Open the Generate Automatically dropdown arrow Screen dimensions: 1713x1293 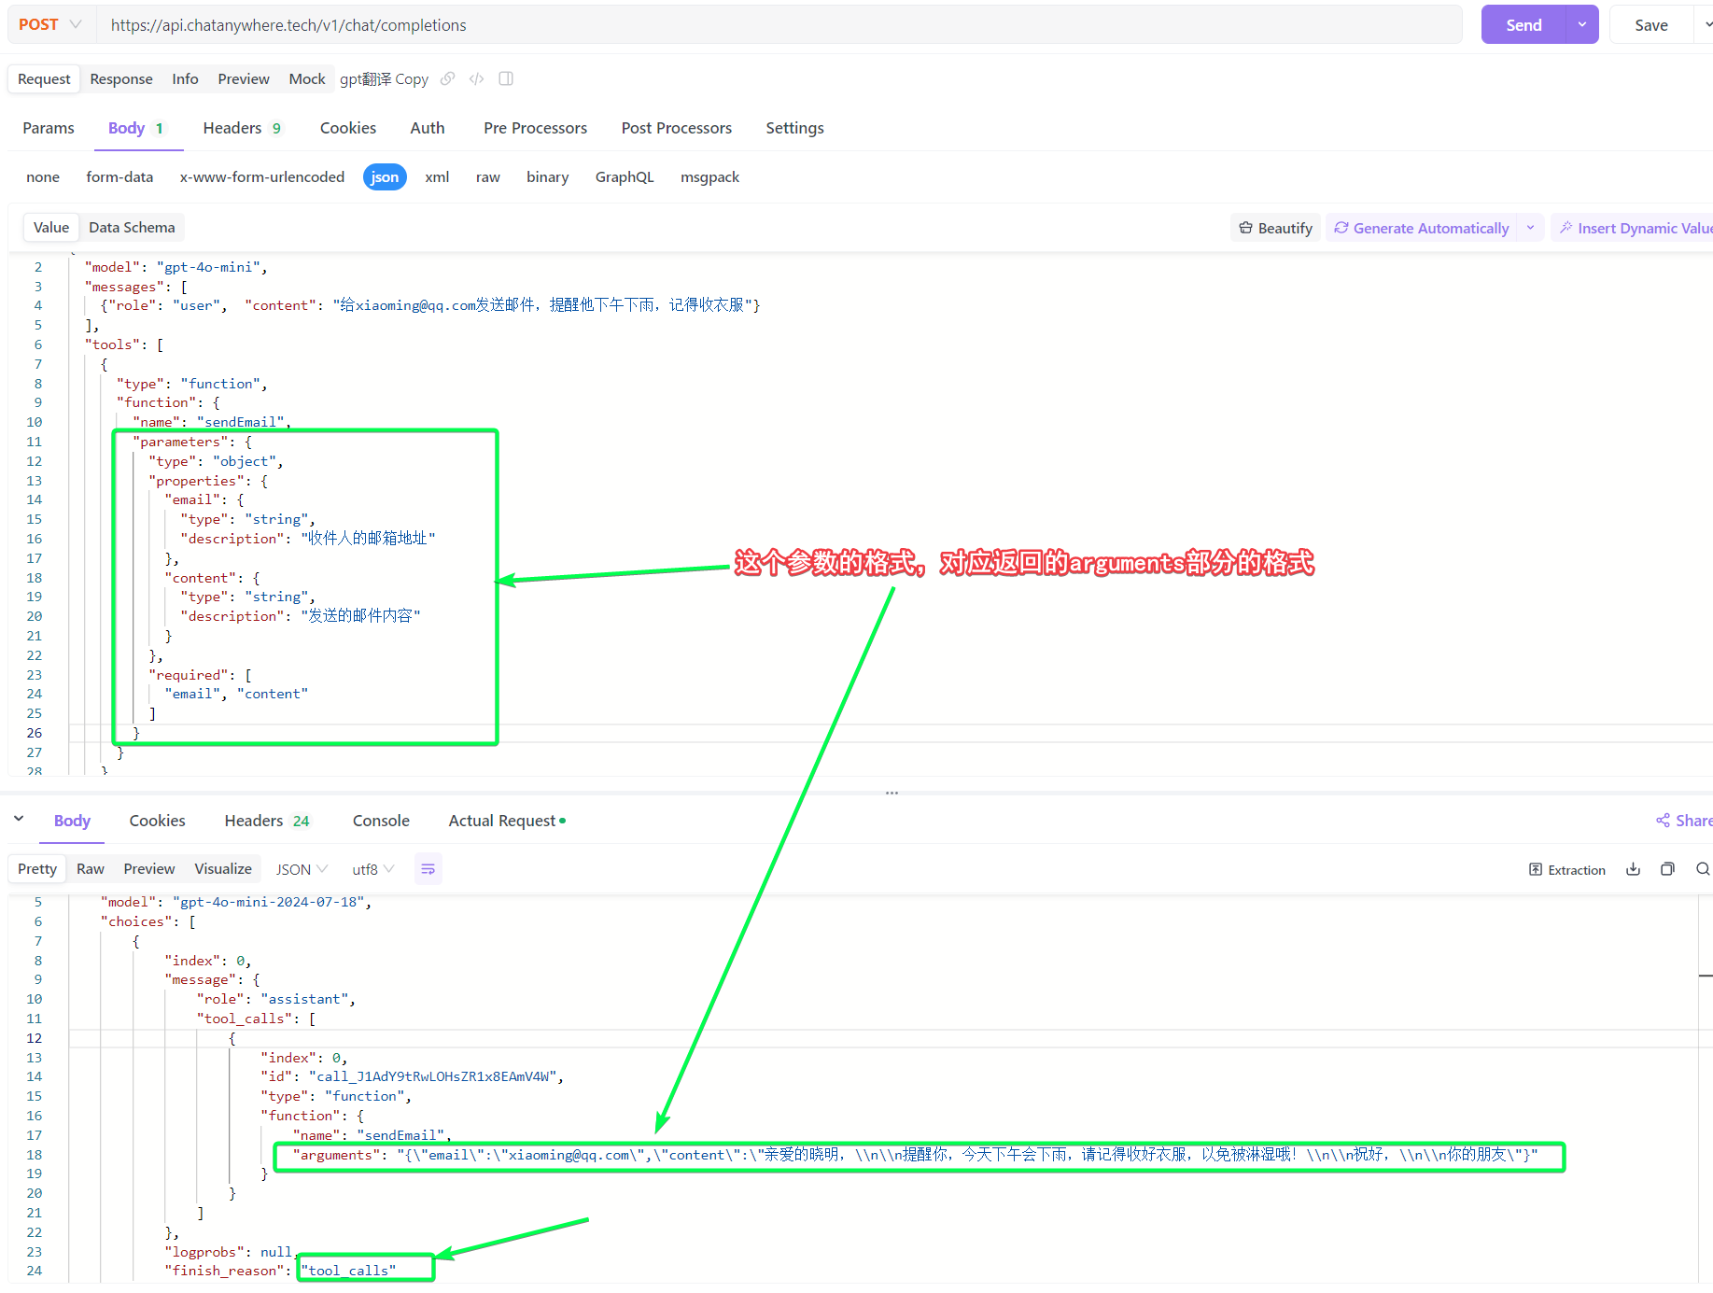(x=1531, y=228)
